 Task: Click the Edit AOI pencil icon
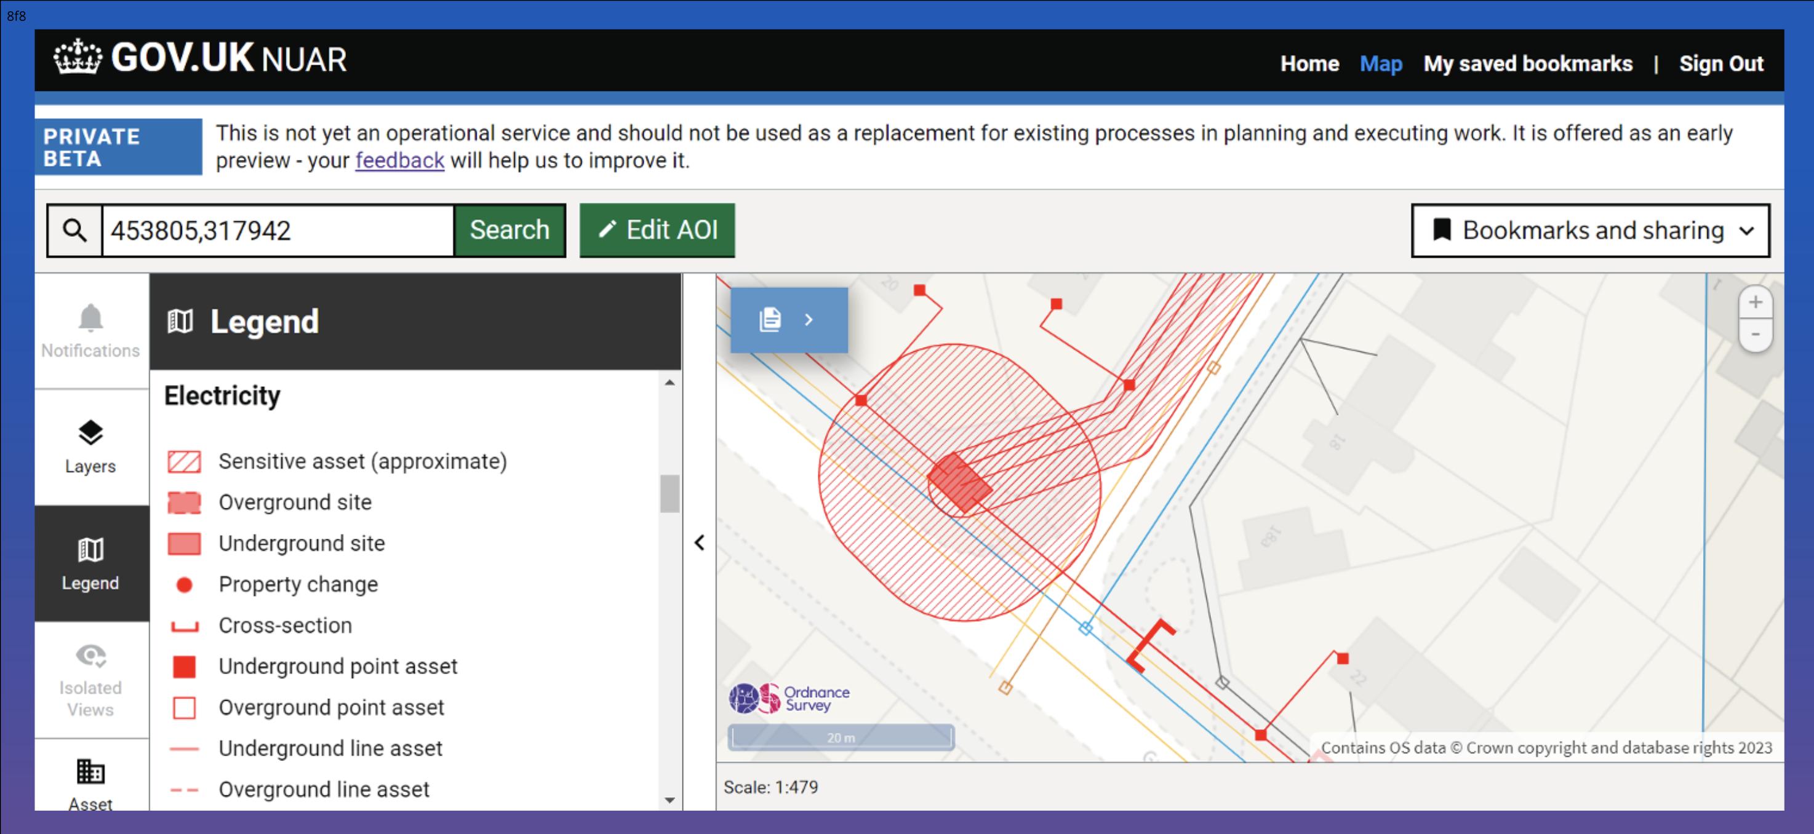click(x=604, y=229)
